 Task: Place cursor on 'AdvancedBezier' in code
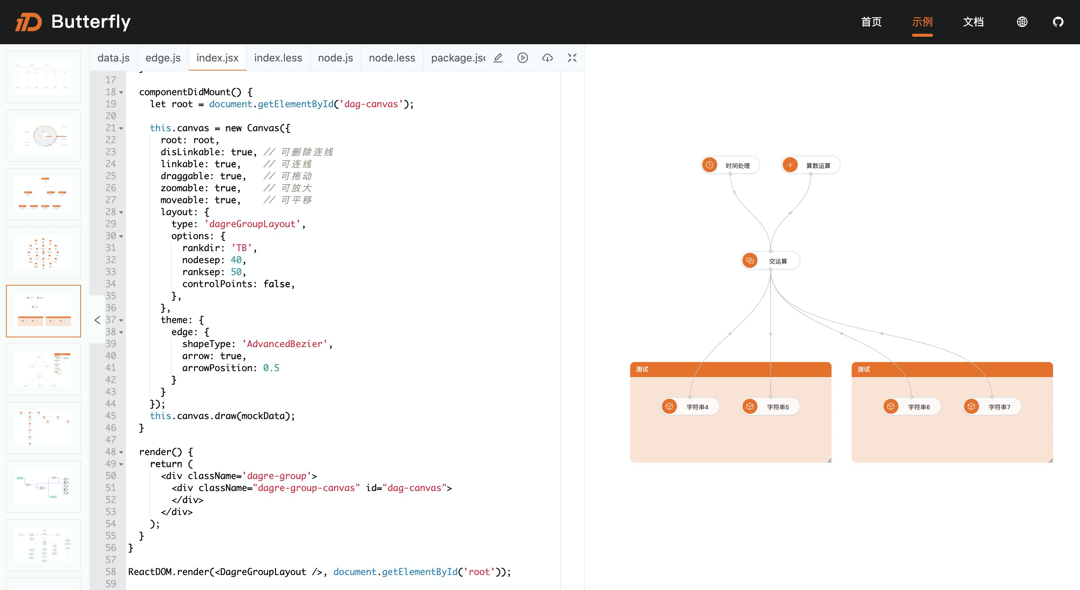tap(285, 344)
